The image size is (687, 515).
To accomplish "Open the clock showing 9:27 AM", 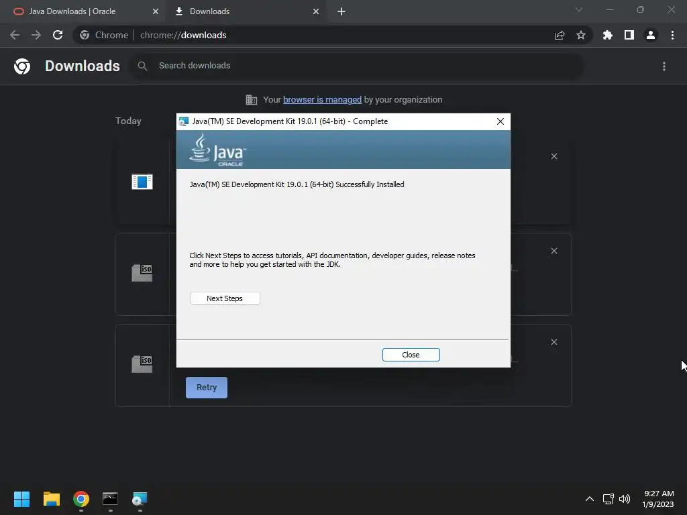I will click(658, 499).
